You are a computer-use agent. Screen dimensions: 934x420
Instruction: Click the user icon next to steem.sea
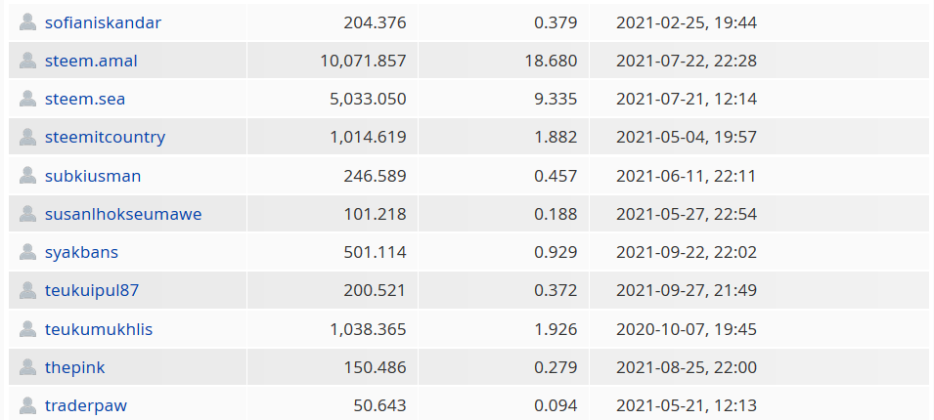click(27, 98)
